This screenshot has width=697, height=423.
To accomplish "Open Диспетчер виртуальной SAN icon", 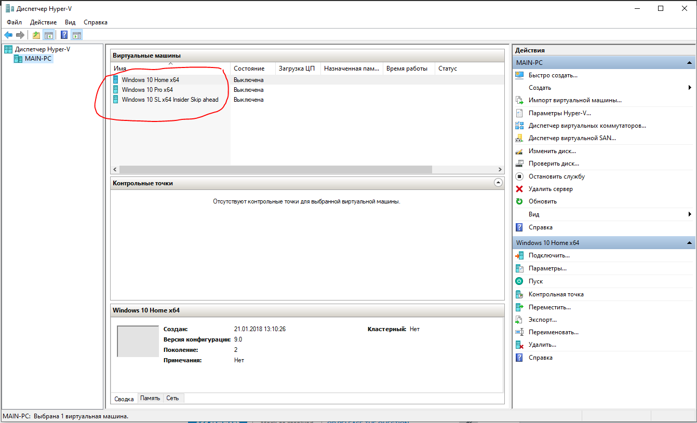I will click(x=519, y=138).
